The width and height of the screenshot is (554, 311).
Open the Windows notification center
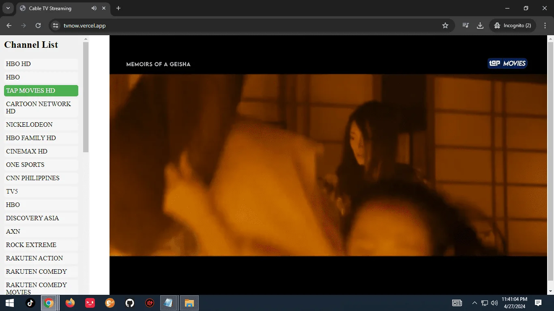point(538,303)
